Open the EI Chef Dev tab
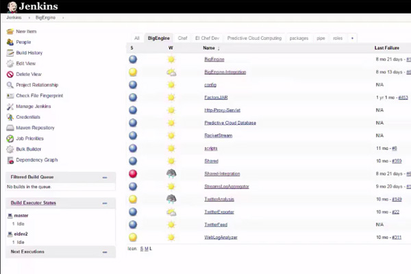The image size is (411, 274). [x=207, y=38]
